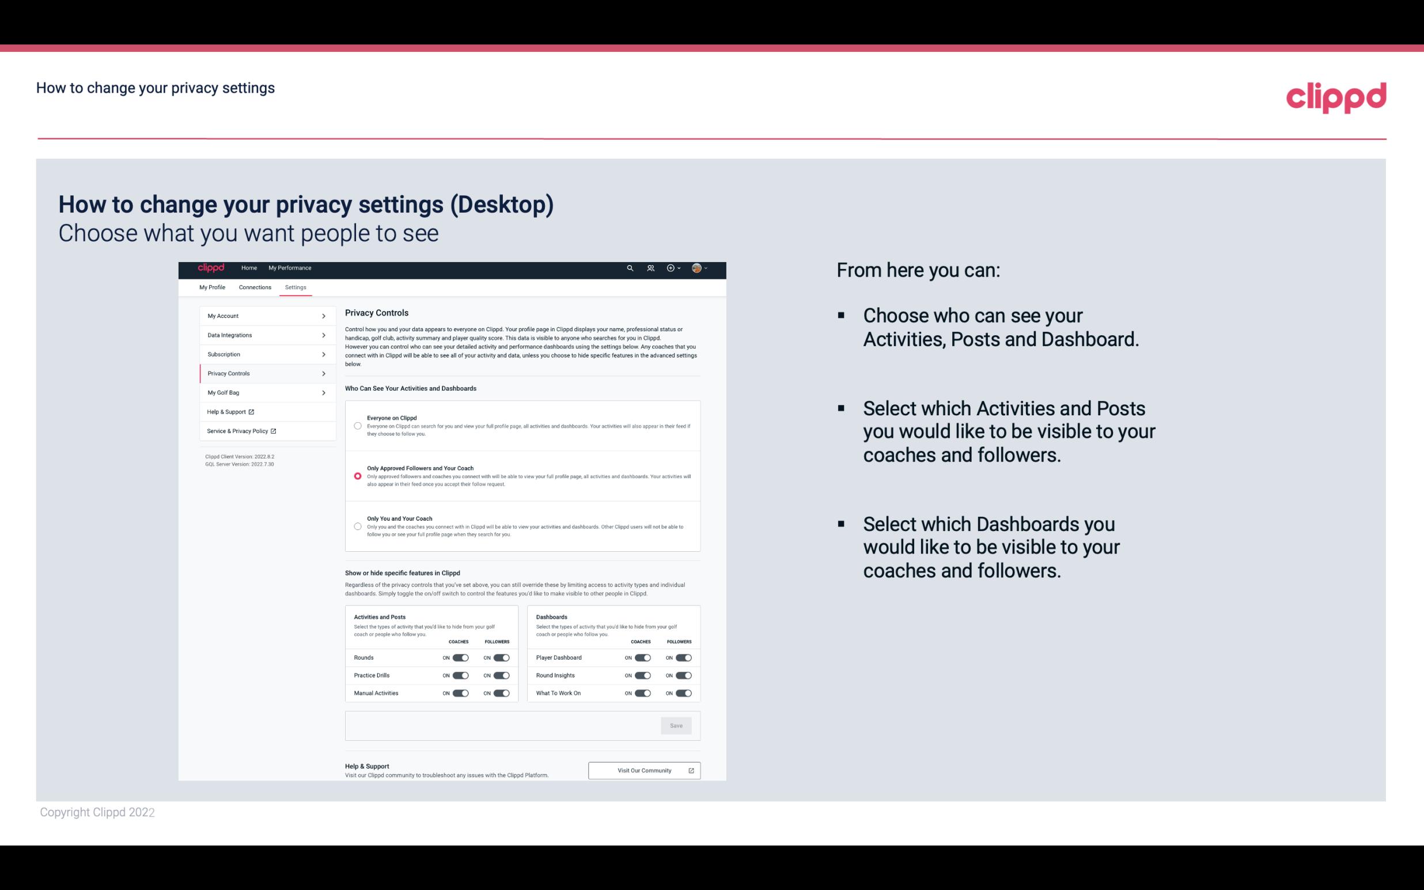
Task: Select the Connections tab
Action: tap(254, 287)
